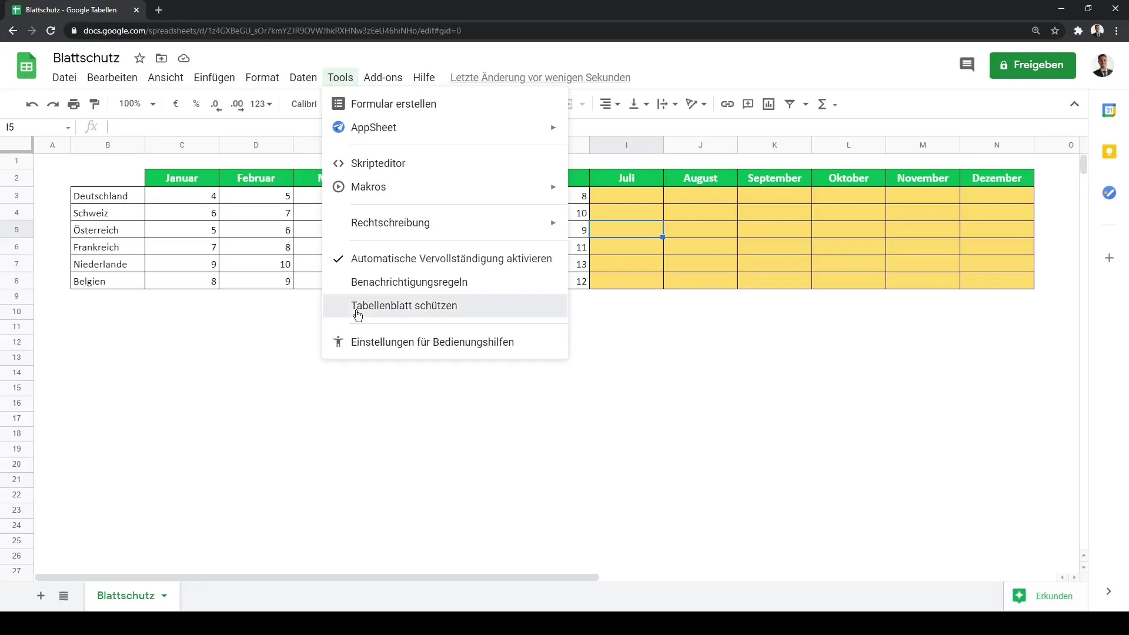Activate the paint format roller
Image resolution: width=1129 pixels, height=635 pixels.
(x=94, y=104)
